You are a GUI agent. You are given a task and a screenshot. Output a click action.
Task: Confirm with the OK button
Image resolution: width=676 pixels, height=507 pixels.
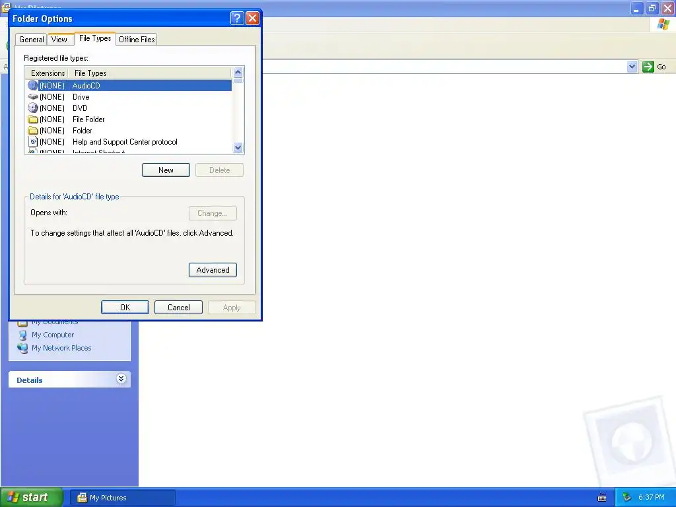click(x=125, y=308)
